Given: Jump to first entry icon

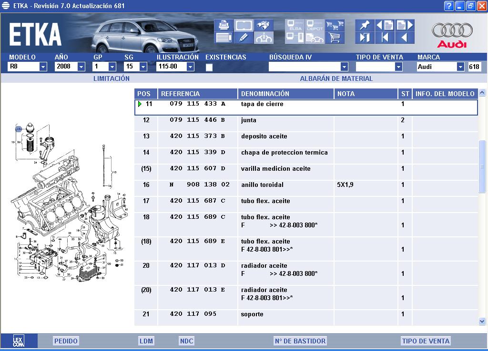Looking at the screenshot, I should coord(385,38).
